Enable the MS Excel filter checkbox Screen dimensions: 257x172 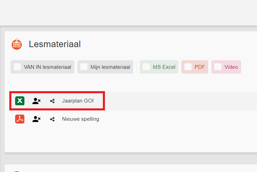[146, 67]
